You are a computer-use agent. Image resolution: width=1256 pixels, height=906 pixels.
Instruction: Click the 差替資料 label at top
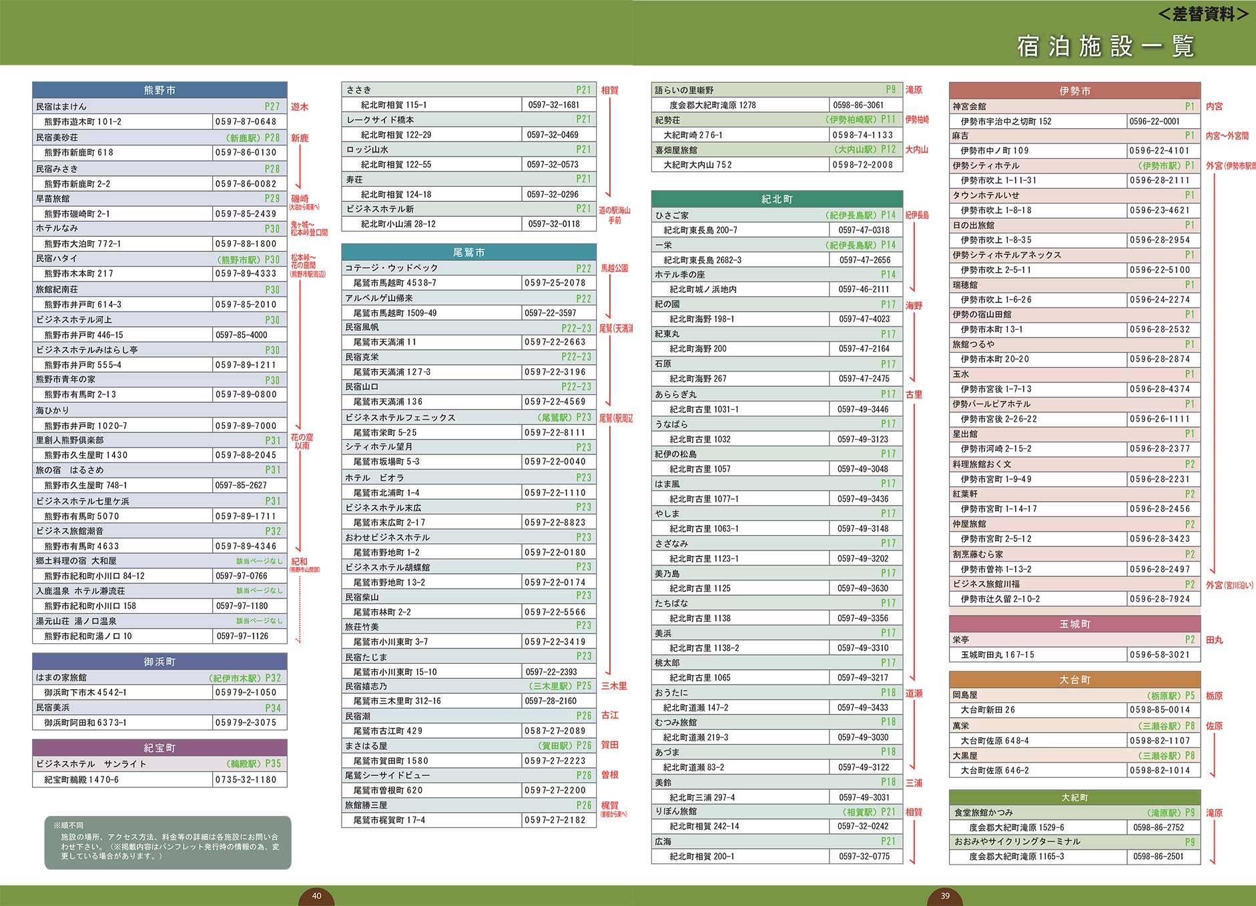coord(1203,14)
